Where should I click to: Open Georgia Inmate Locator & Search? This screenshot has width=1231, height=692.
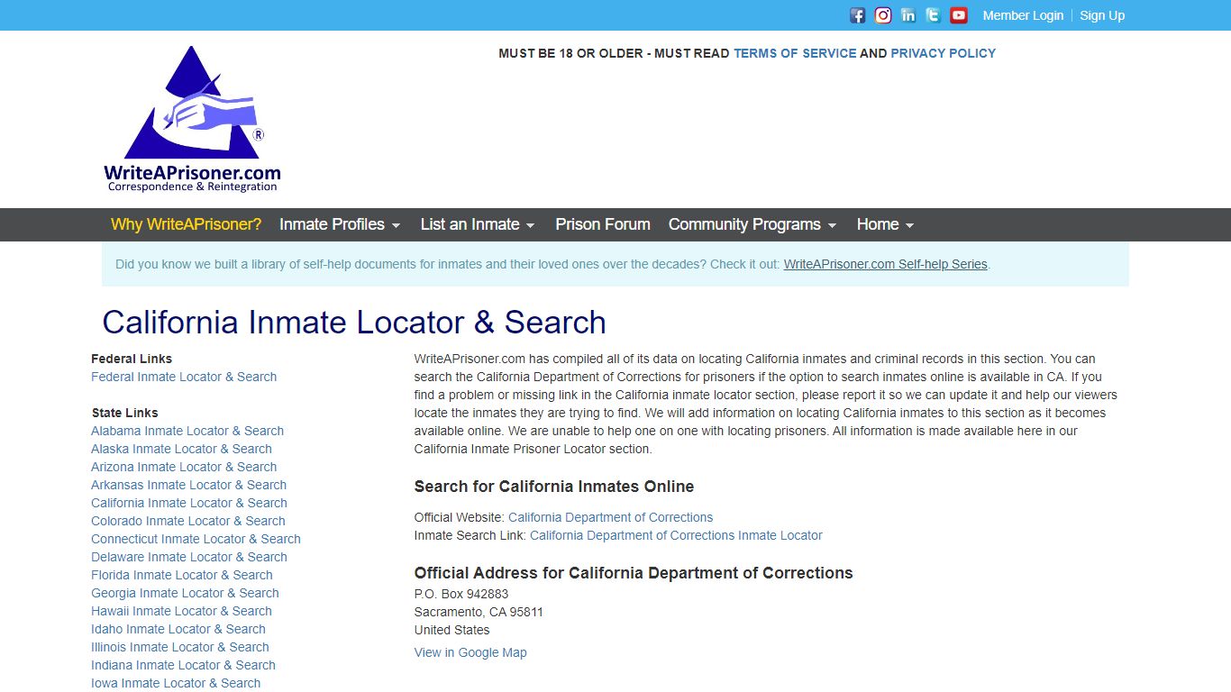point(185,593)
